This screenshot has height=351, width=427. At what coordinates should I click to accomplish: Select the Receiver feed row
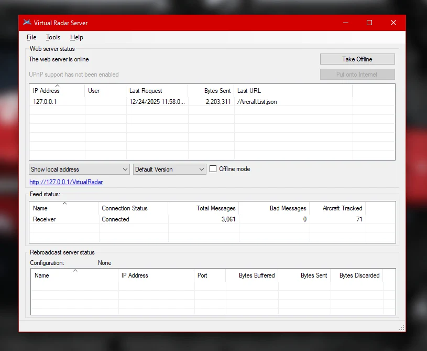(x=45, y=219)
